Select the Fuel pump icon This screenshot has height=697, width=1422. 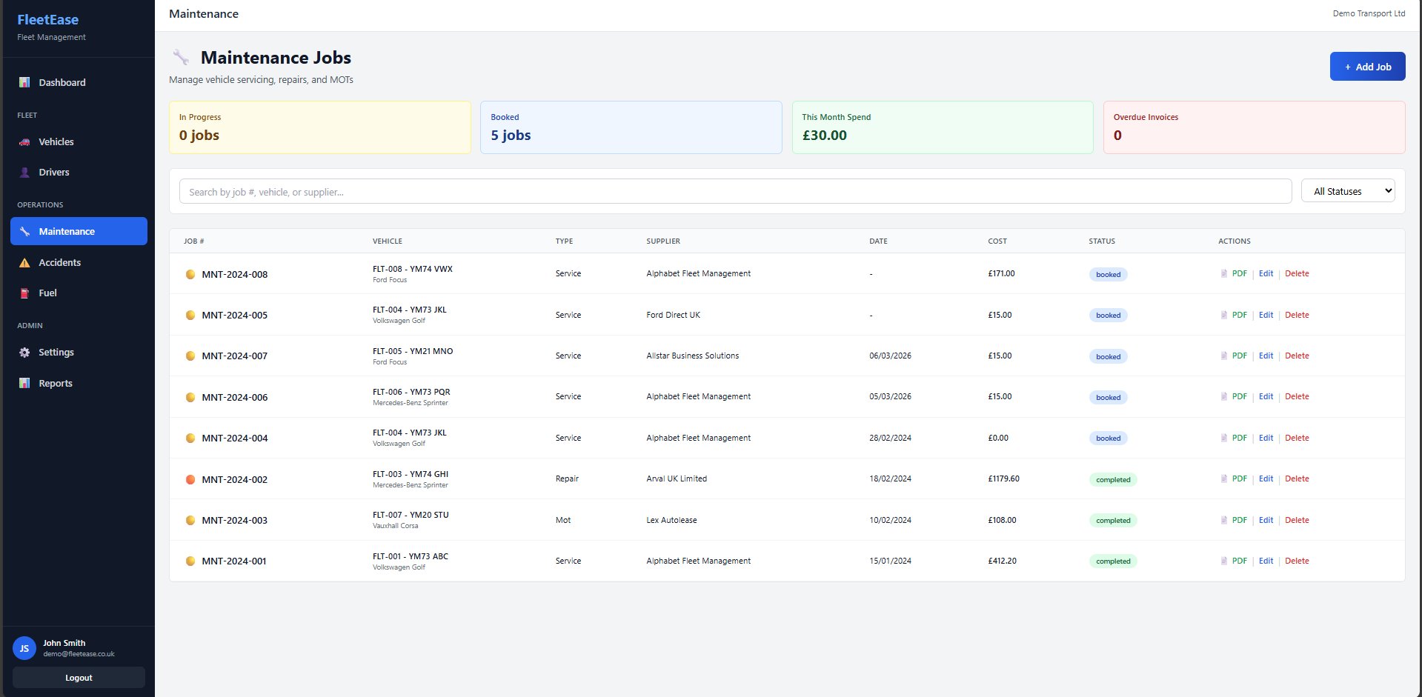[x=24, y=293]
